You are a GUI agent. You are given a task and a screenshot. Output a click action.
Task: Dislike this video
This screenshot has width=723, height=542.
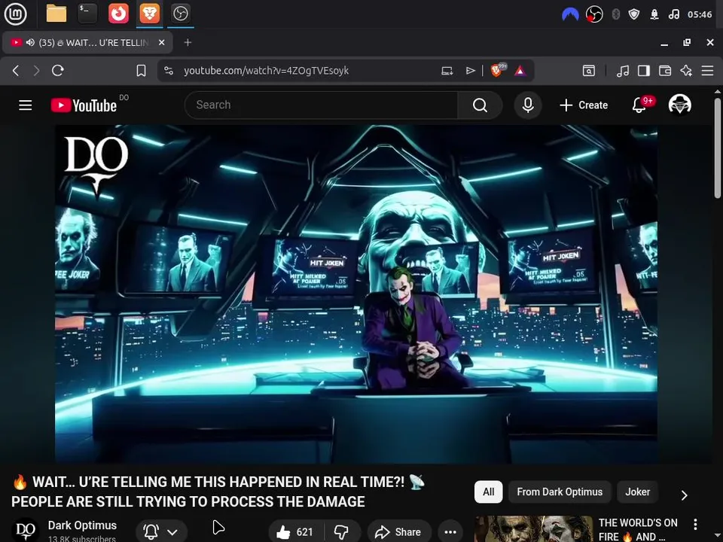pos(342,532)
